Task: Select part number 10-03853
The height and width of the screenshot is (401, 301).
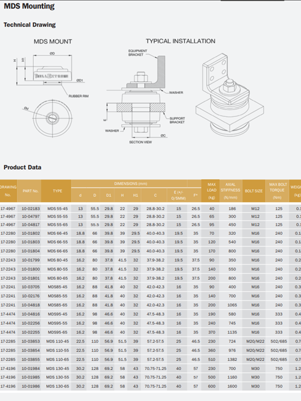Action: pos(31,341)
